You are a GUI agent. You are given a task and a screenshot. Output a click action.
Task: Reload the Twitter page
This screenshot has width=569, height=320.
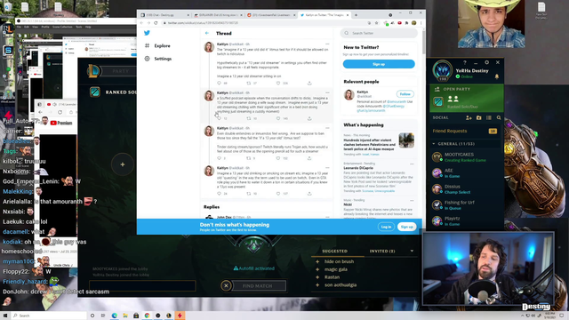[156, 23]
